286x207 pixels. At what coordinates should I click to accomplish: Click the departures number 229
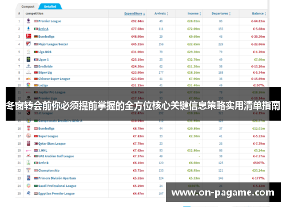[x=221, y=44]
